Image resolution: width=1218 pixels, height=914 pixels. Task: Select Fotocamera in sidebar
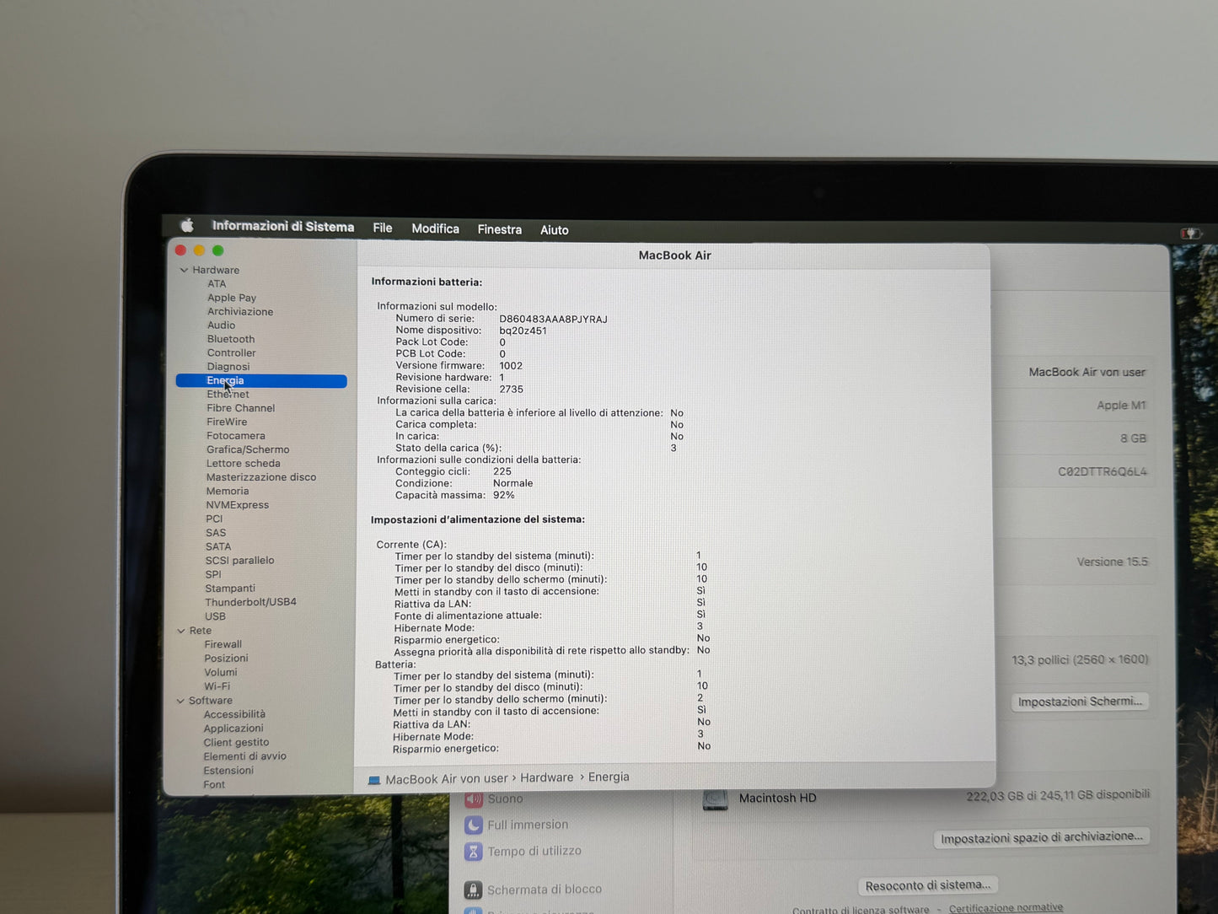(236, 436)
